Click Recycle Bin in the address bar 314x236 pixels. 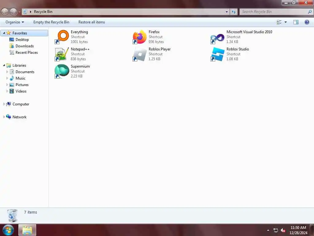coord(43,12)
